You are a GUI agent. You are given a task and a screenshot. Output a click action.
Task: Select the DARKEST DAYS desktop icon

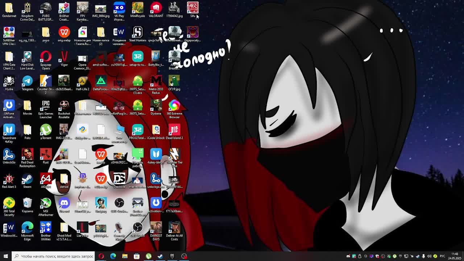pos(156,231)
